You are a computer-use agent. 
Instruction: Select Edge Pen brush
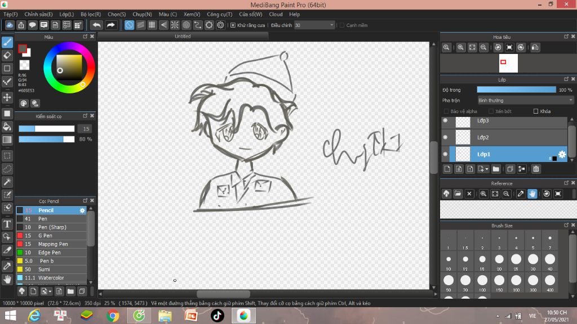[51, 253]
